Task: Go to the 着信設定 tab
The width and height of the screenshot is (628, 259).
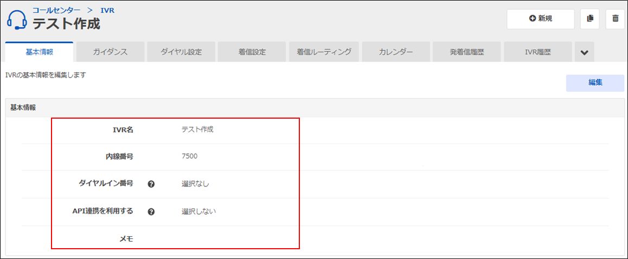Action: (x=252, y=52)
